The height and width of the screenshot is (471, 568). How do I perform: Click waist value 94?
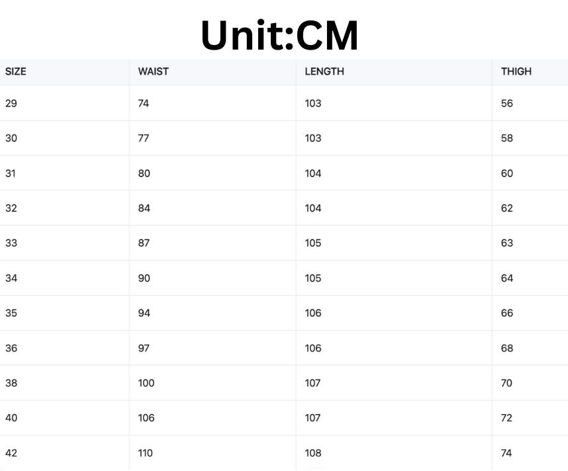(x=144, y=313)
